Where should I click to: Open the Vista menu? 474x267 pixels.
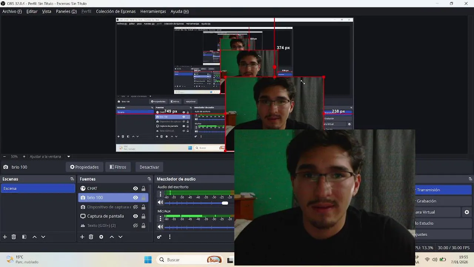pyautogui.click(x=47, y=11)
